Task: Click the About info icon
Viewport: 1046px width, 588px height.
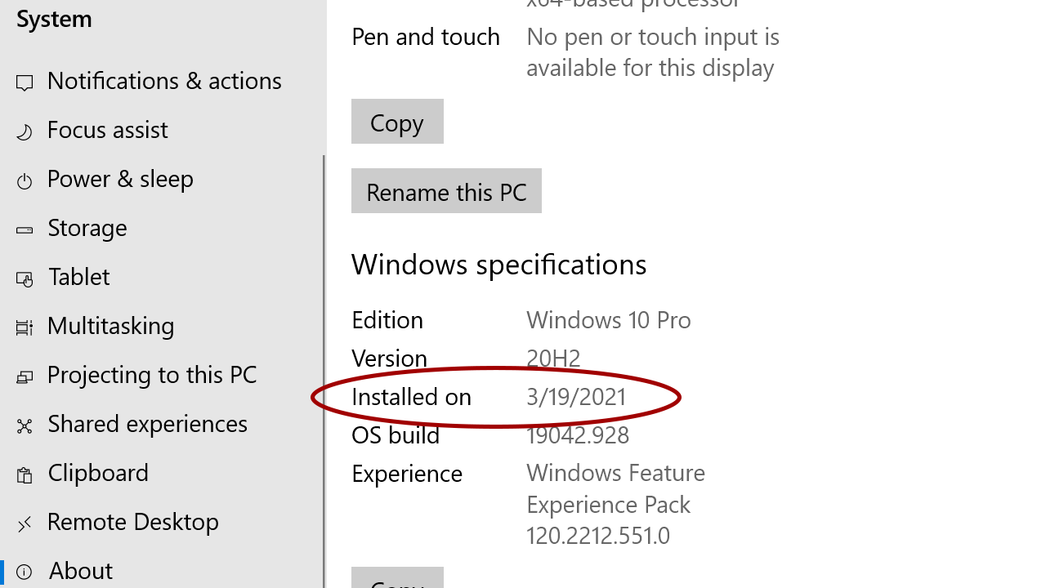Action: point(24,571)
